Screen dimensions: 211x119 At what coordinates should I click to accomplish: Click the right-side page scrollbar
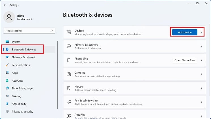(210, 60)
